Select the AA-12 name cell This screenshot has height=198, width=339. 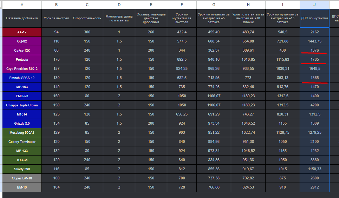pos(22,32)
